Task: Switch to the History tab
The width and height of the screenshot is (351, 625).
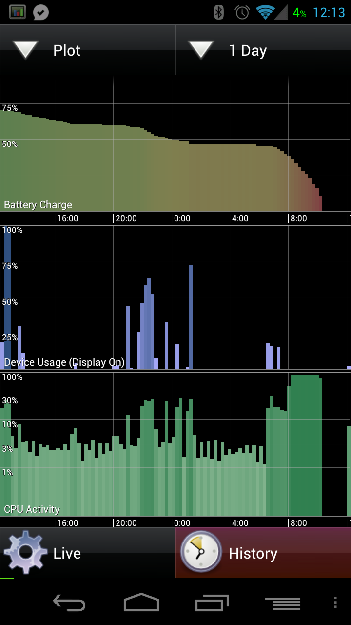Action: [263, 553]
